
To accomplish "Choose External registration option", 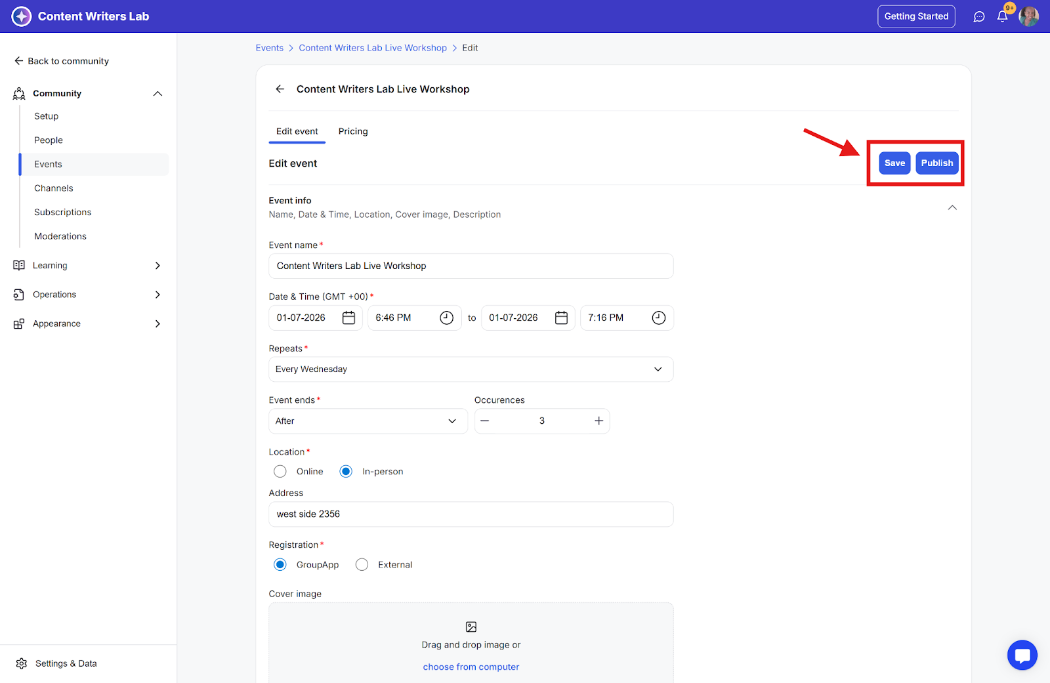I will pos(362,565).
